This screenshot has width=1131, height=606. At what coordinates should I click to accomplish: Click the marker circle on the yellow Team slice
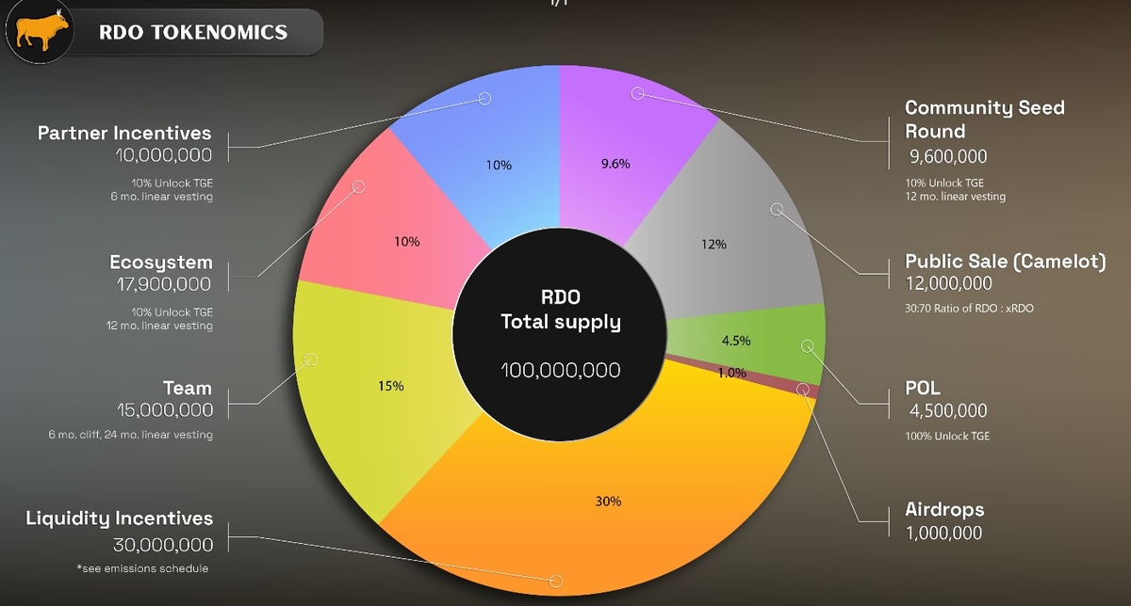click(312, 359)
